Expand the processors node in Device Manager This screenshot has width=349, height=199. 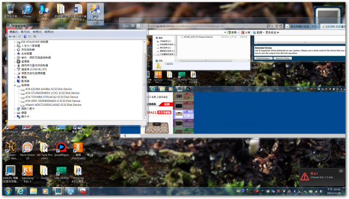15,62
